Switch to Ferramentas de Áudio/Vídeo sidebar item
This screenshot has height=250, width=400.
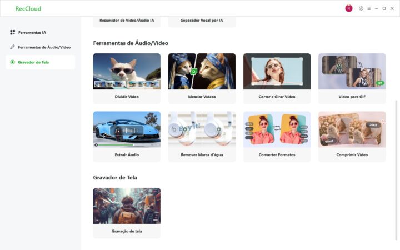(44, 47)
